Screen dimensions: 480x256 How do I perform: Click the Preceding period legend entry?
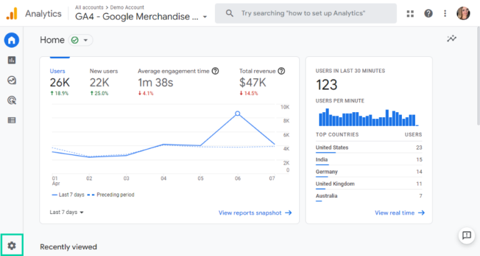(111, 195)
